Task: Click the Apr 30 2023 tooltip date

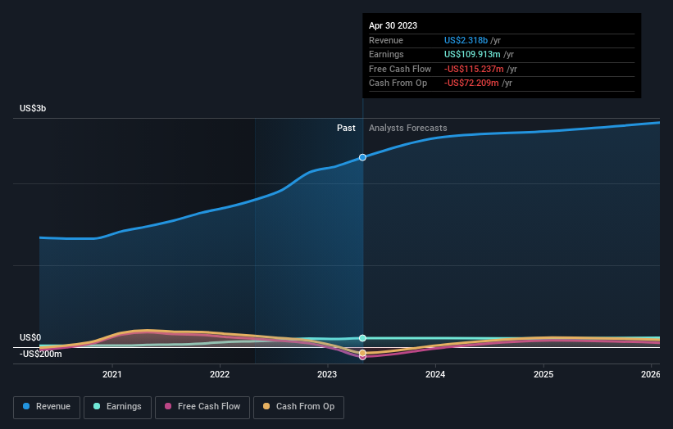Action: pos(393,25)
